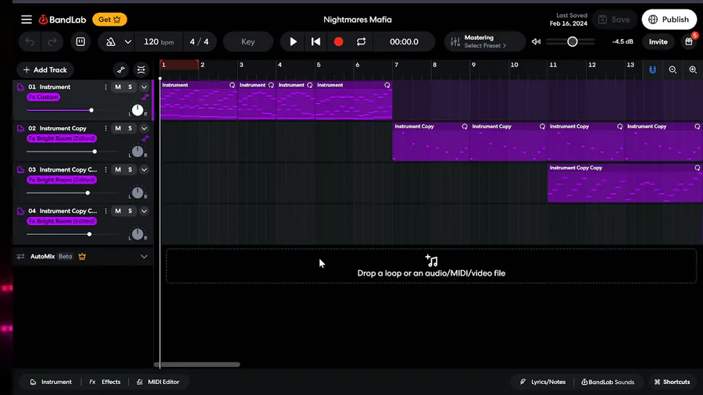This screenshot has height=395, width=703.
Task: Open the gift notifications icon
Action: click(x=689, y=41)
